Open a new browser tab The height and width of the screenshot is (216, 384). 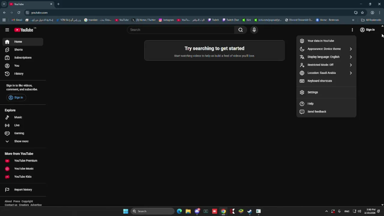click(58, 4)
